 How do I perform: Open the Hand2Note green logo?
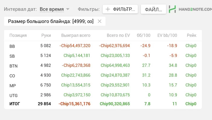tap(172, 9)
